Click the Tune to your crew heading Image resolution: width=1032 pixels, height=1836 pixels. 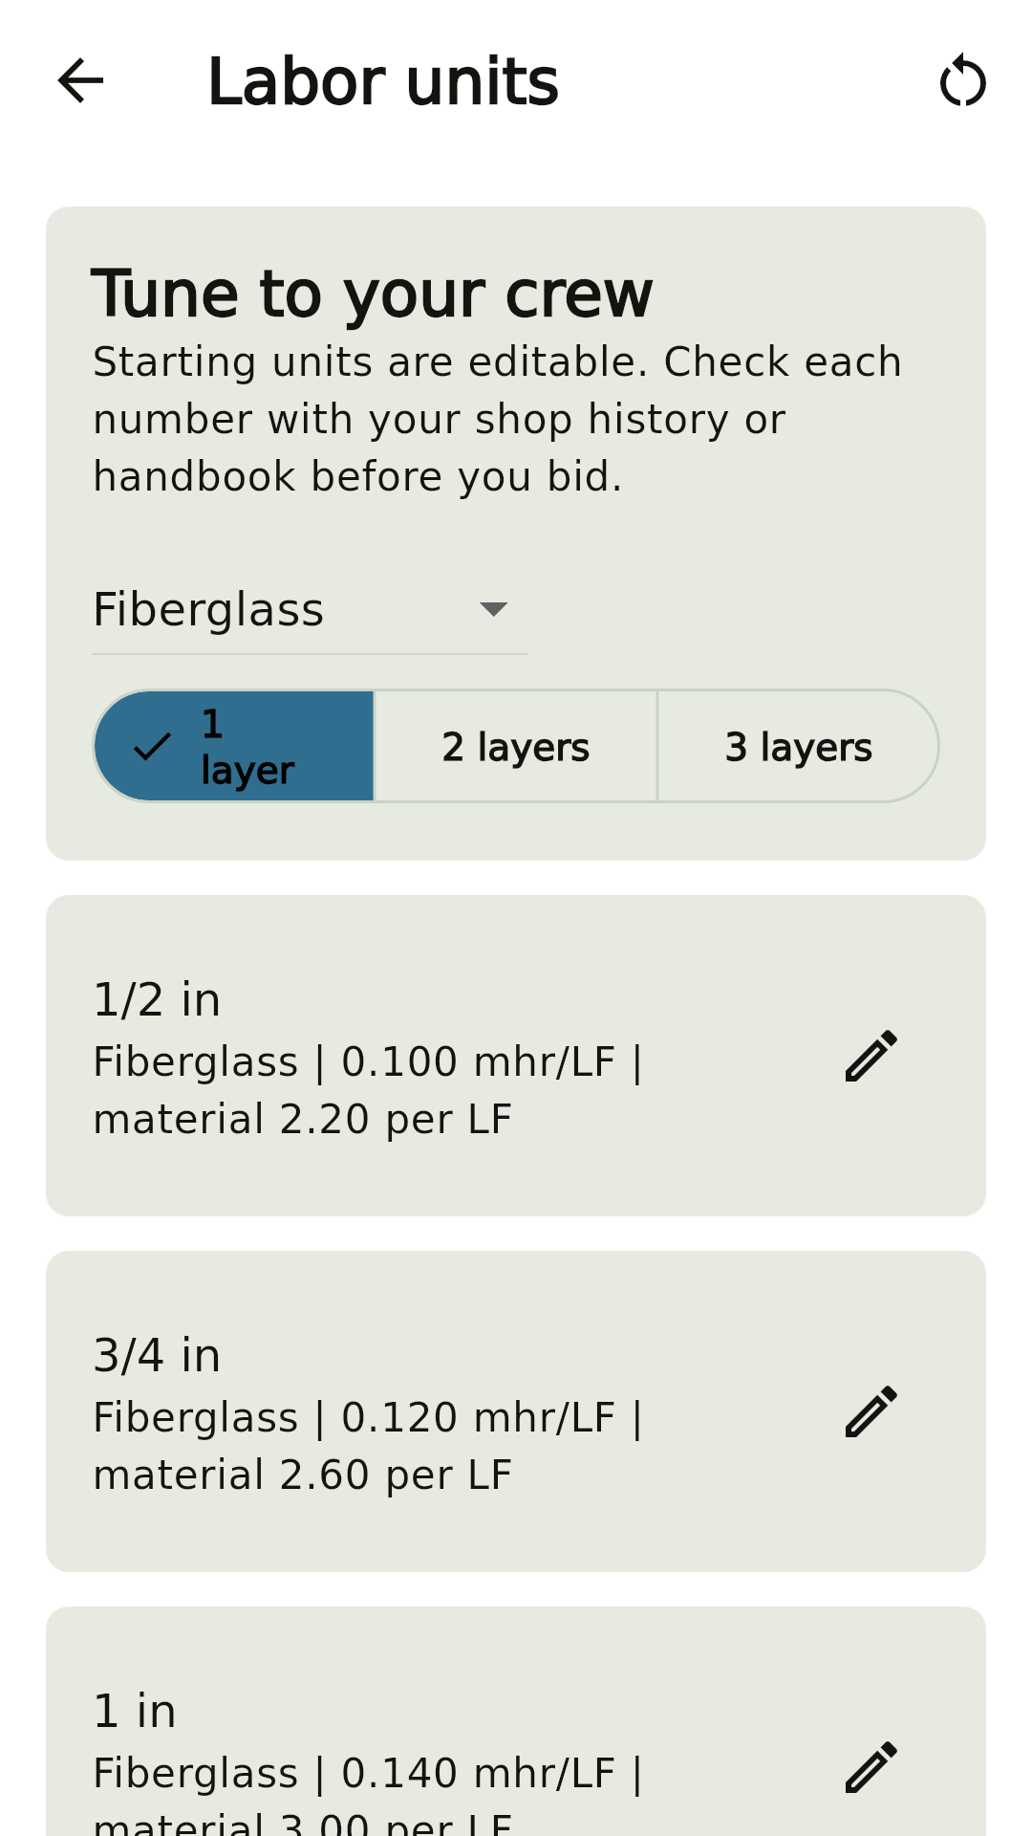coord(373,295)
